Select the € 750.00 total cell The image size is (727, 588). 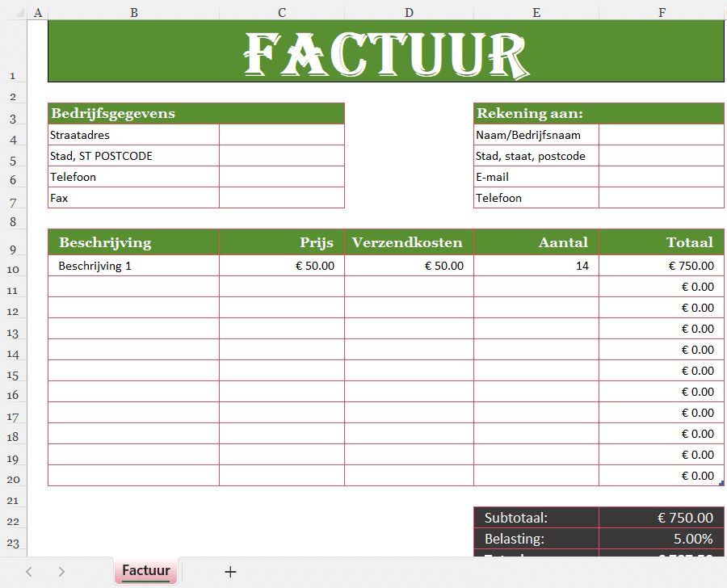661,265
